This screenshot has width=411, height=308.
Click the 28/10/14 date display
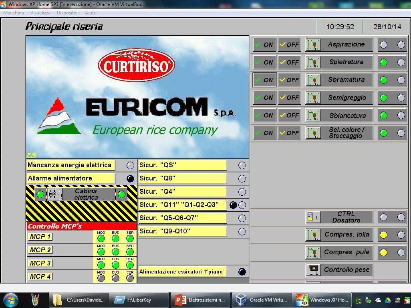pyautogui.click(x=387, y=27)
